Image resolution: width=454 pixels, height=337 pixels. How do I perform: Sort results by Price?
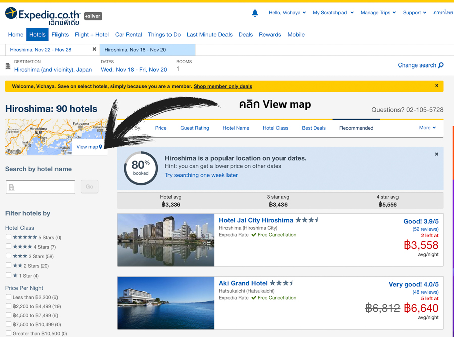point(161,128)
